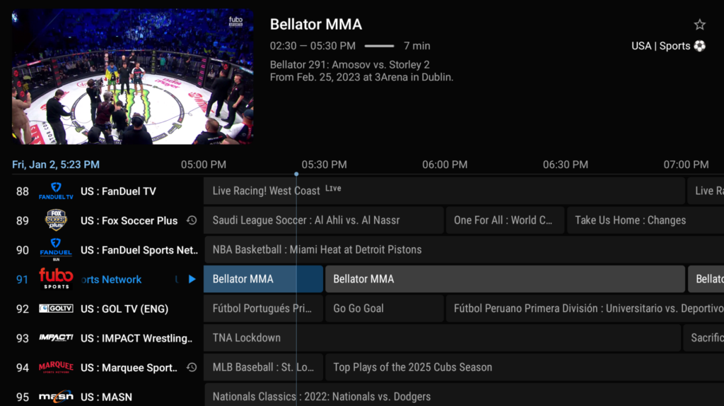Screen dimensions: 724x406
Task: Click the program progress bar
Action: pos(379,46)
